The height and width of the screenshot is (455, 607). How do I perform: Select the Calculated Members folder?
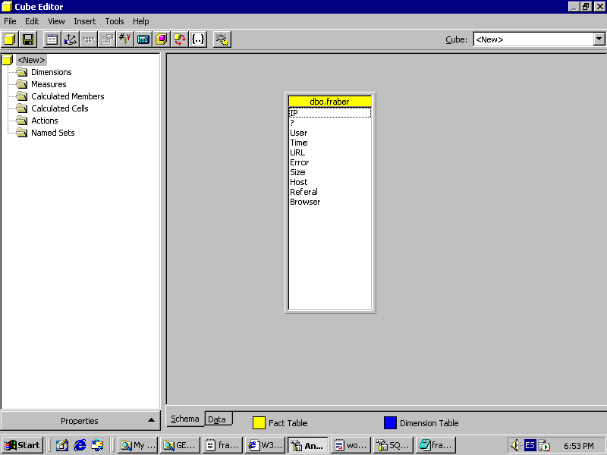68,96
